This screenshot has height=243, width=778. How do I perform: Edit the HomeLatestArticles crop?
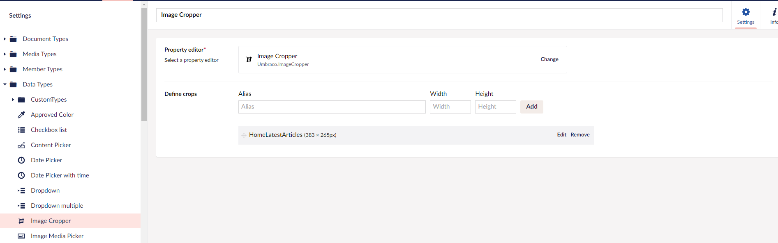coord(561,135)
